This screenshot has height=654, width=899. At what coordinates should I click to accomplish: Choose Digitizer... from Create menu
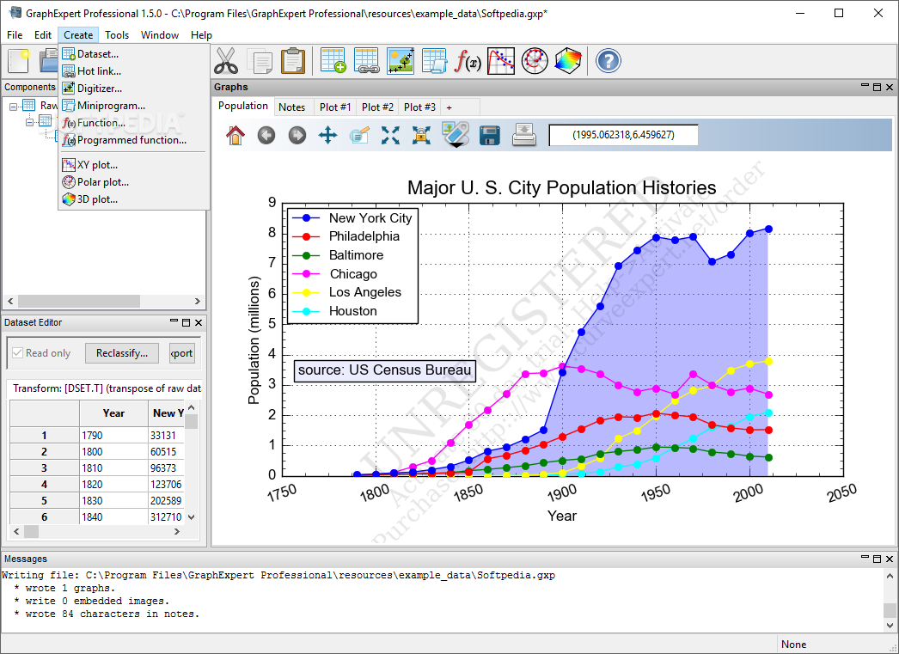point(133,89)
